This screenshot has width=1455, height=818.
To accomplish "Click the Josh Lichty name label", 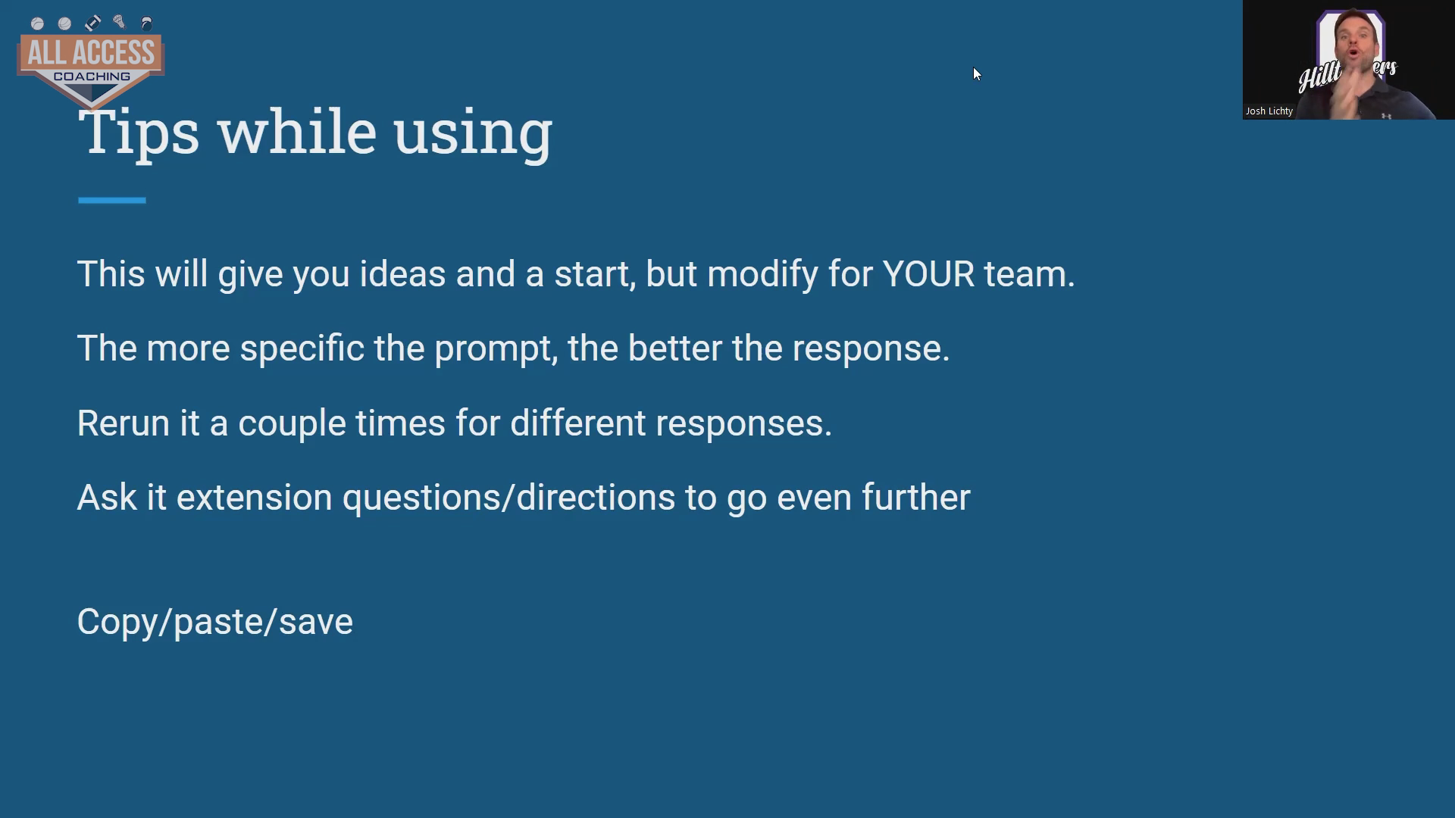I will click(1269, 111).
